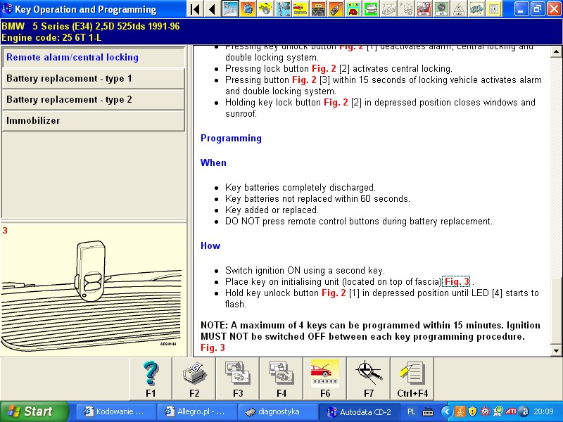
Task: Switch to diagnostyka taskbar window
Action: pos(278,411)
